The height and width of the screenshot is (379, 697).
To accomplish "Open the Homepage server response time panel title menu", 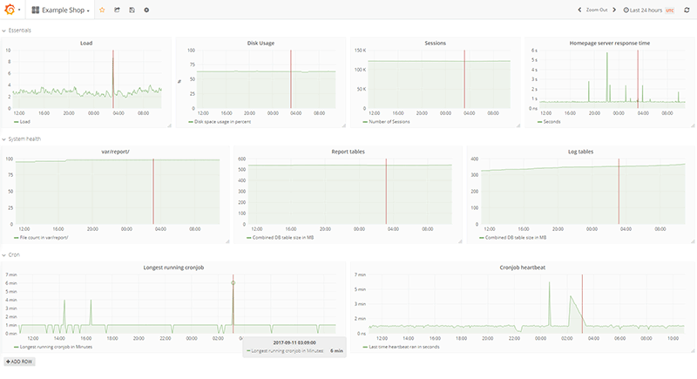I will [x=609, y=42].
